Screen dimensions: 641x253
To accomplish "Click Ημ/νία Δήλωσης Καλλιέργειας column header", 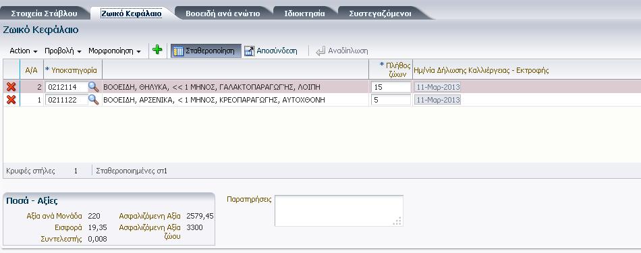I will click(x=481, y=70).
